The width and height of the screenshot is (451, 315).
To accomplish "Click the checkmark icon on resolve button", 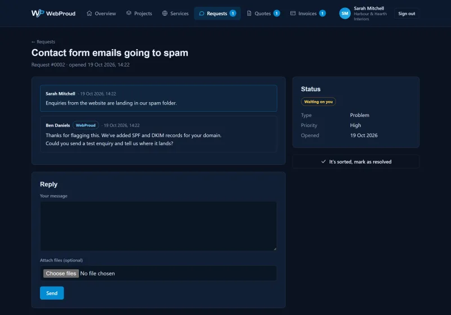I will pos(323,161).
